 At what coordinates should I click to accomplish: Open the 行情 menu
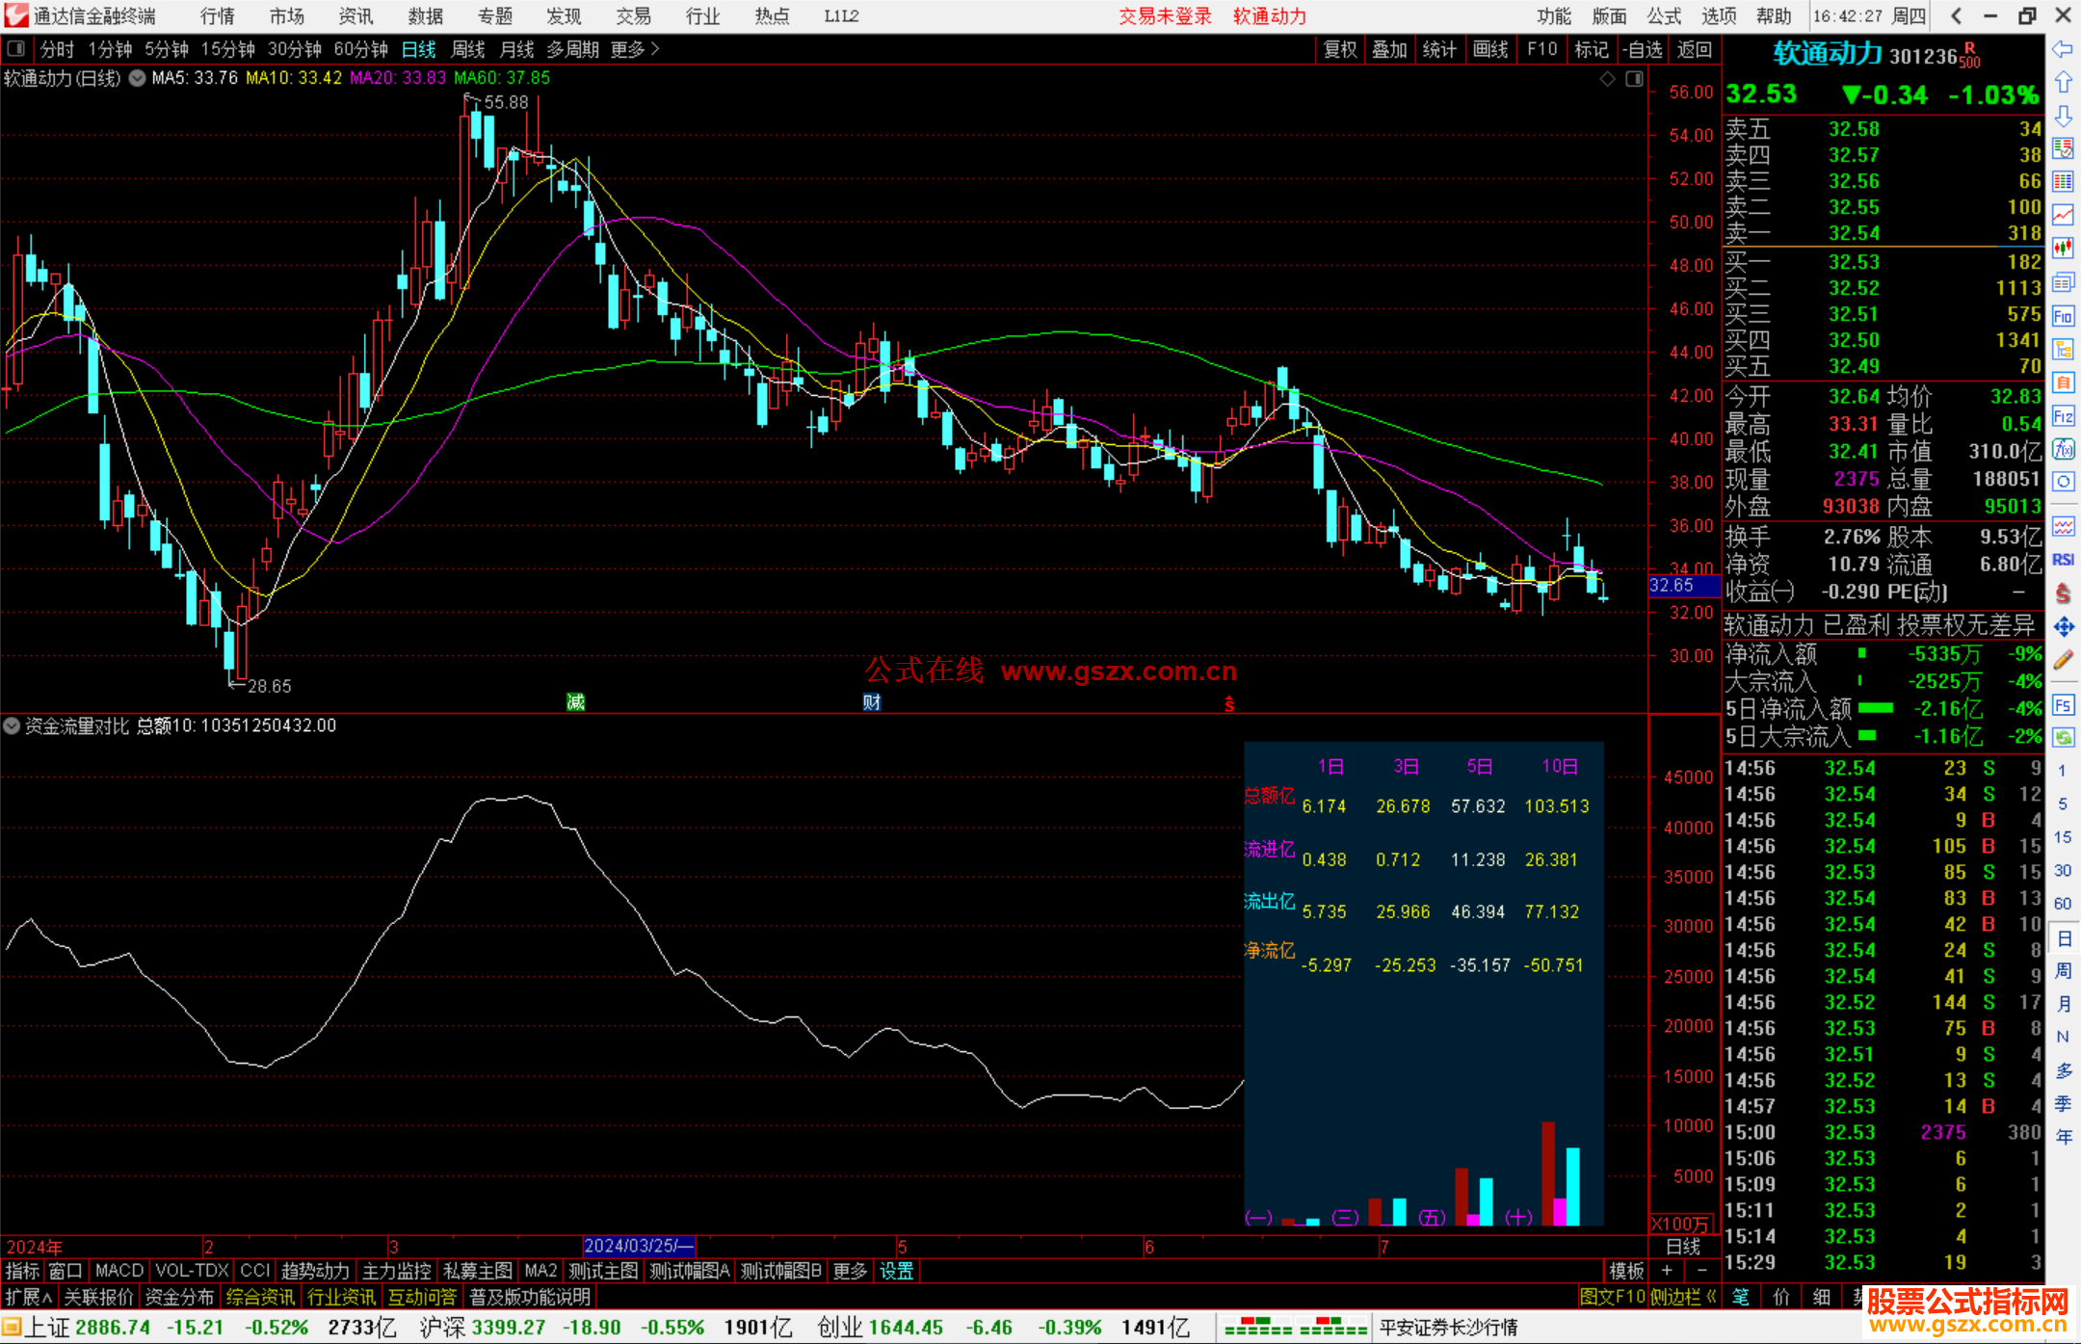pyautogui.click(x=217, y=15)
